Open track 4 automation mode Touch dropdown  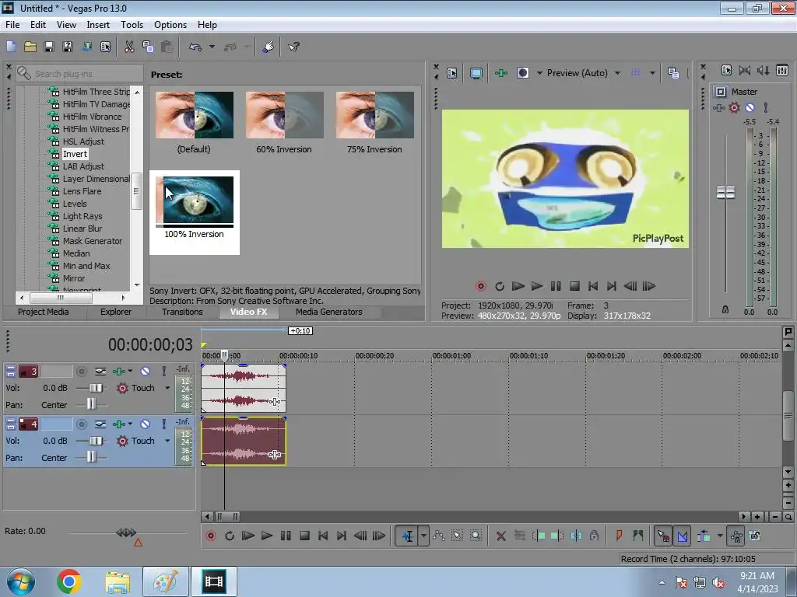(x=167, y=441)
